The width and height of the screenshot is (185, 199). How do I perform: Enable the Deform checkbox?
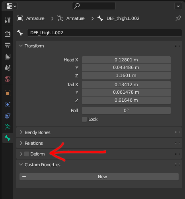click(x=27, y=154)
